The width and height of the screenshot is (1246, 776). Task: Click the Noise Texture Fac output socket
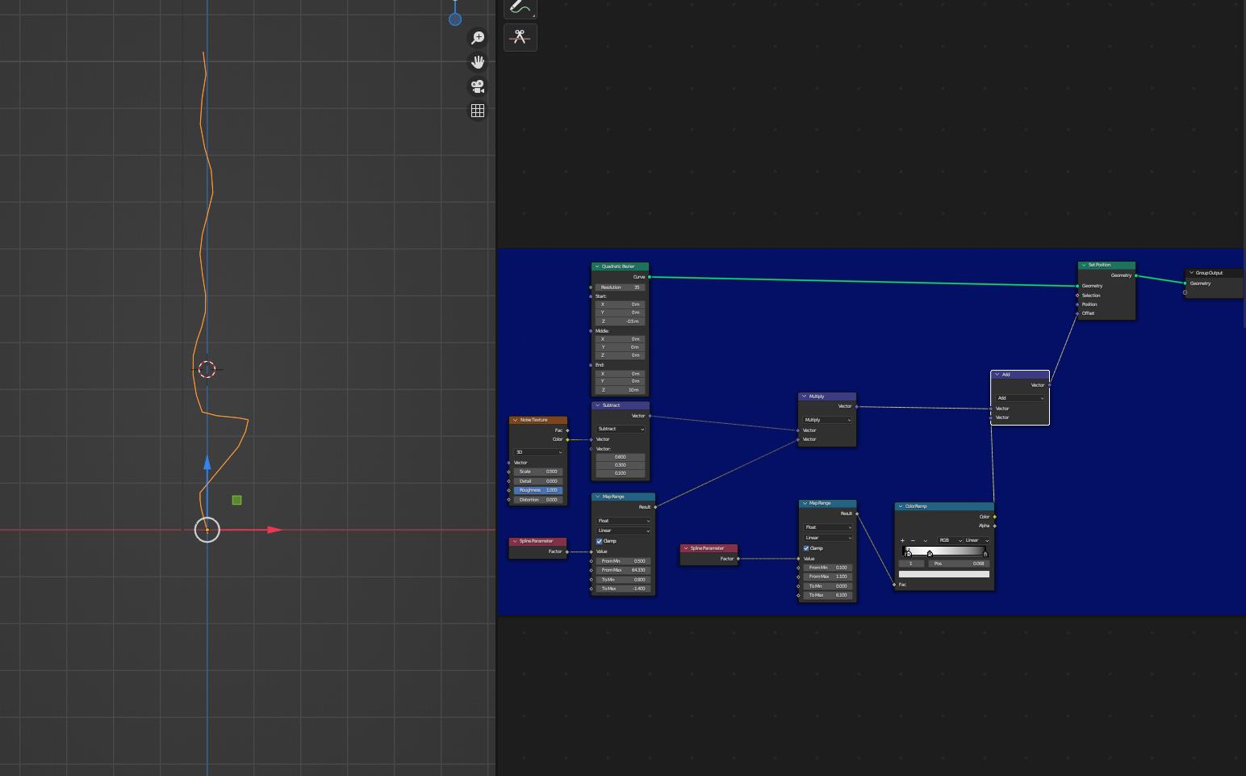pyautogui.click(x=567, y=430)
